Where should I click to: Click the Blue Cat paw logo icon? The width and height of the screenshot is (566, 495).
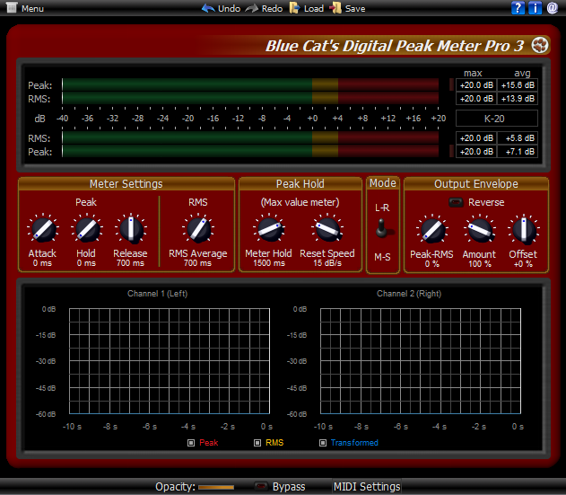point(540,45)
